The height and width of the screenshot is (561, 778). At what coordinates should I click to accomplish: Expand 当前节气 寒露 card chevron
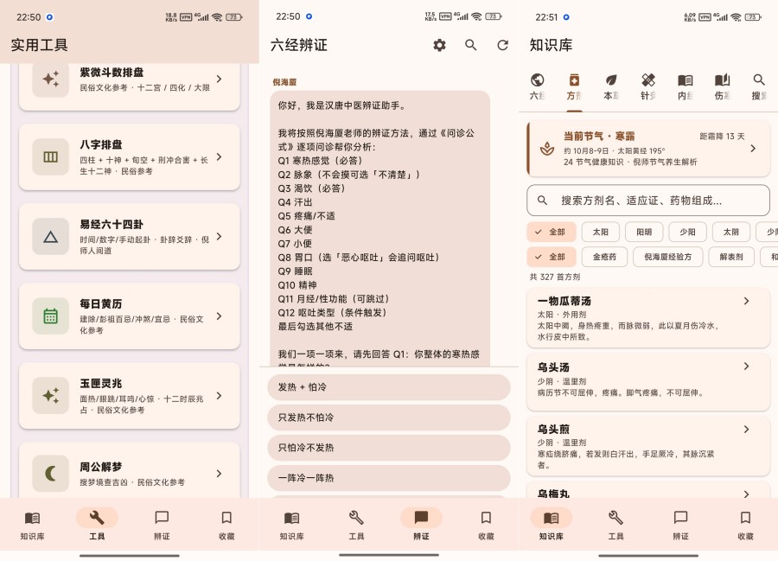click(x=753, y=149)
